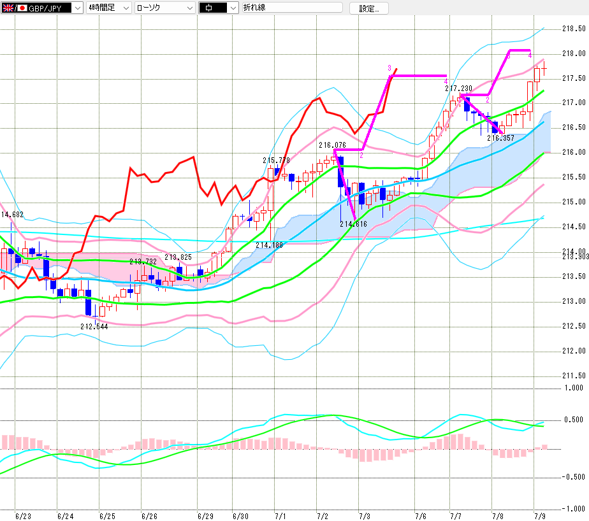Open the ローソク chart type dropdown

191,8
